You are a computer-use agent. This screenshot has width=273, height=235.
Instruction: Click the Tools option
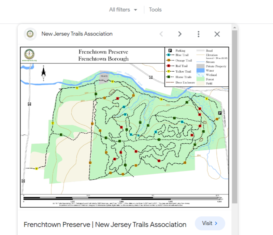point(155,10)
